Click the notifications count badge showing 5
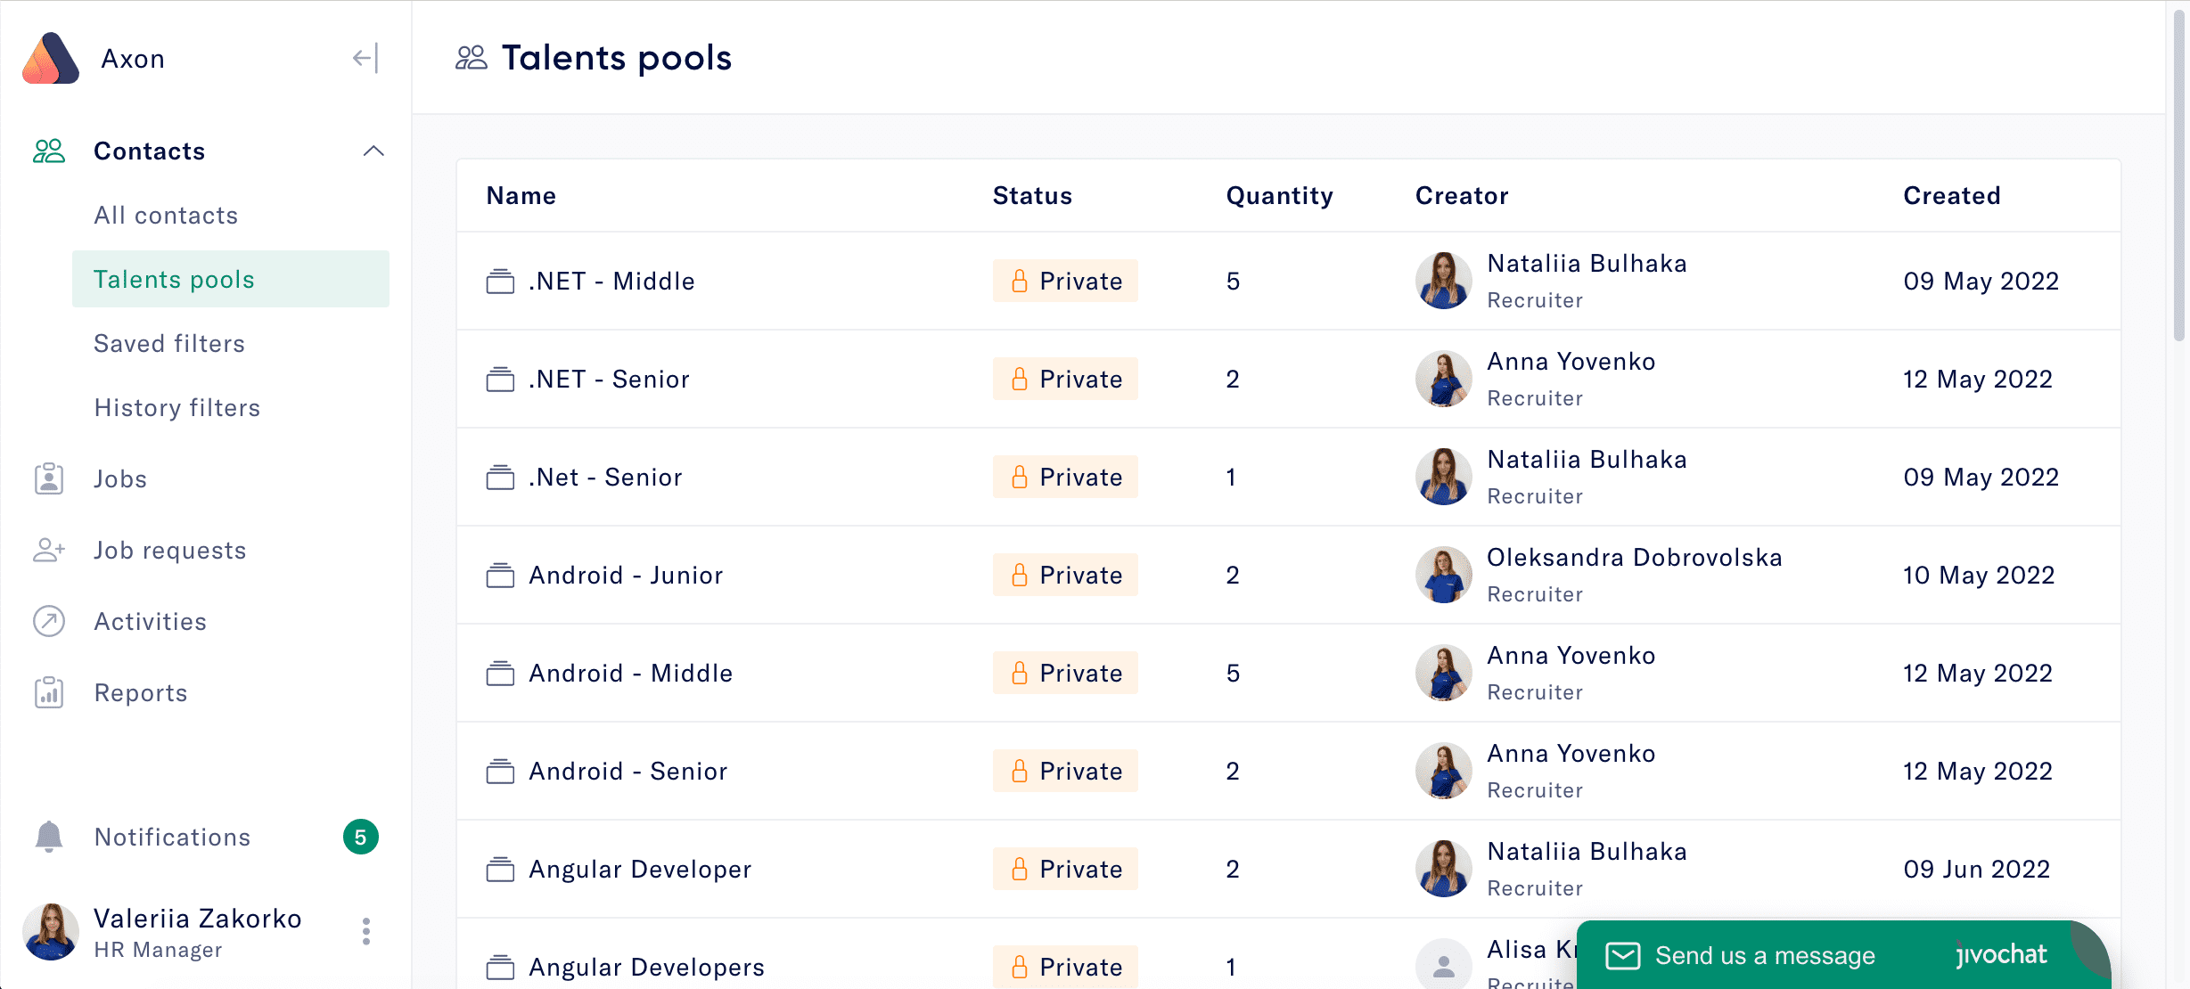This screenshot has width=2190, height=989. 360,837
